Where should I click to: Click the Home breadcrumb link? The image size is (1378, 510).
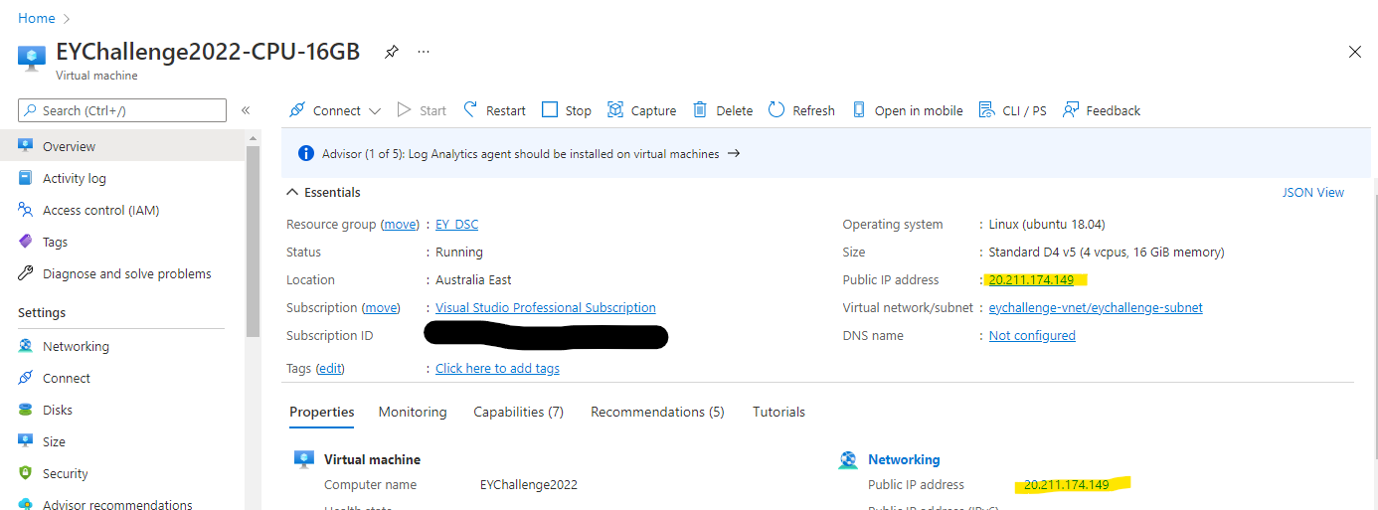[x=37, y=18]
